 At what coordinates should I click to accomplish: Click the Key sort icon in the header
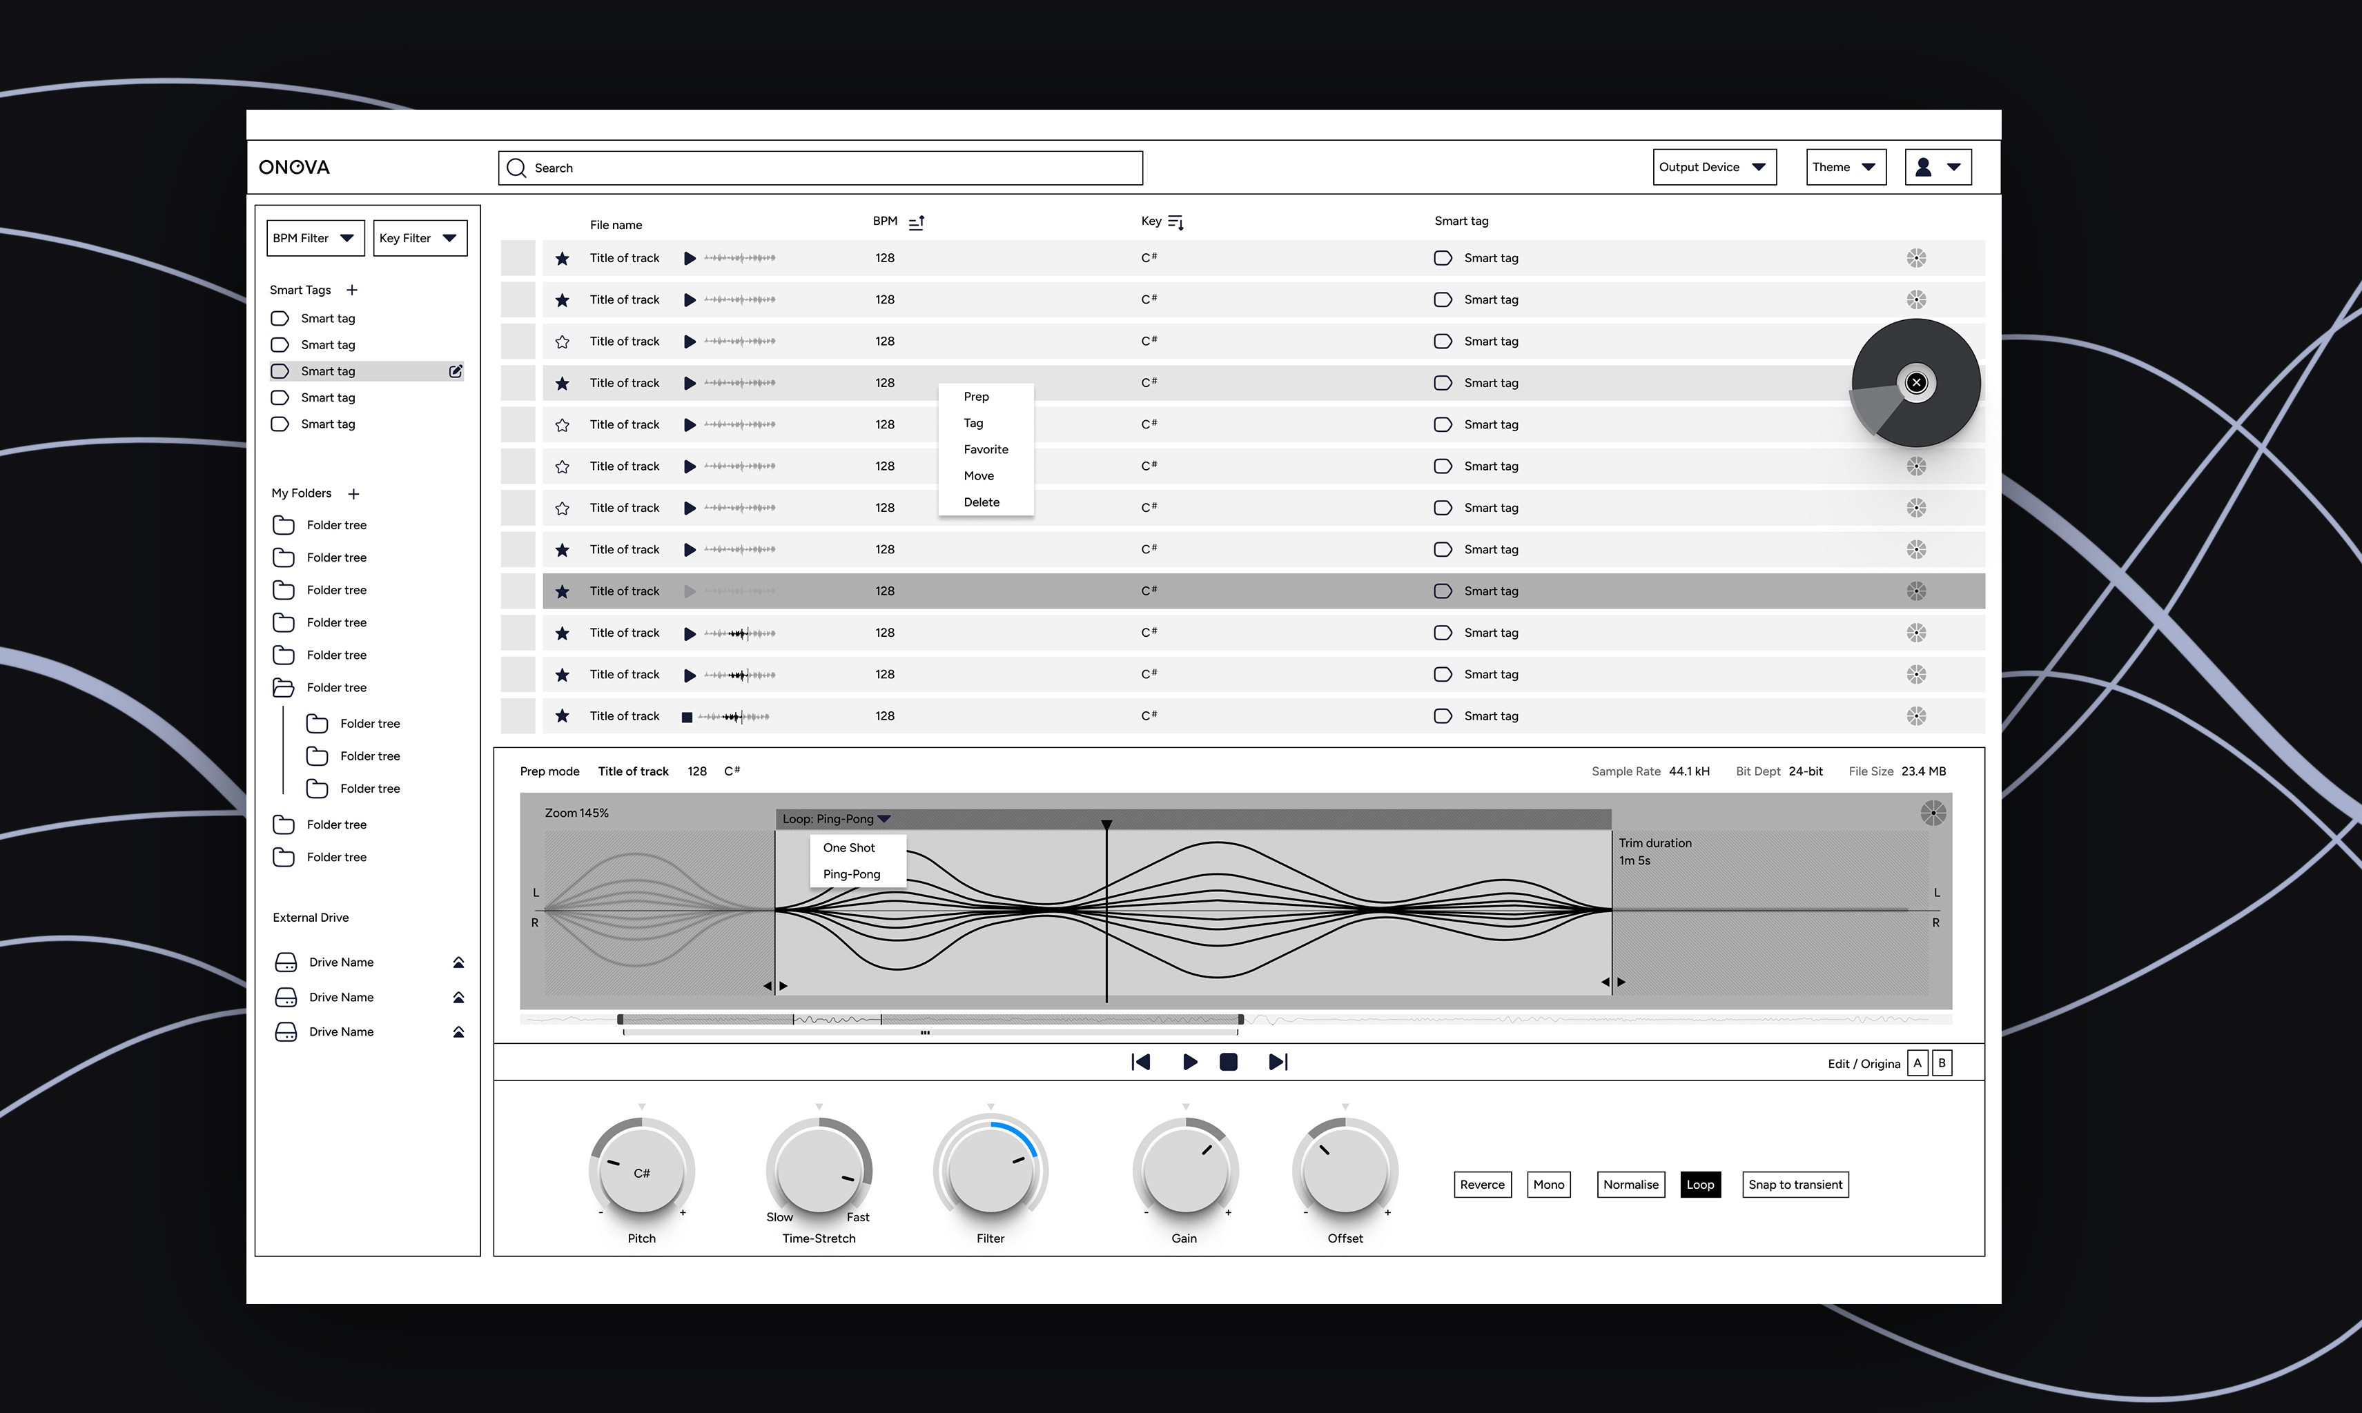tap(1174, 221)
